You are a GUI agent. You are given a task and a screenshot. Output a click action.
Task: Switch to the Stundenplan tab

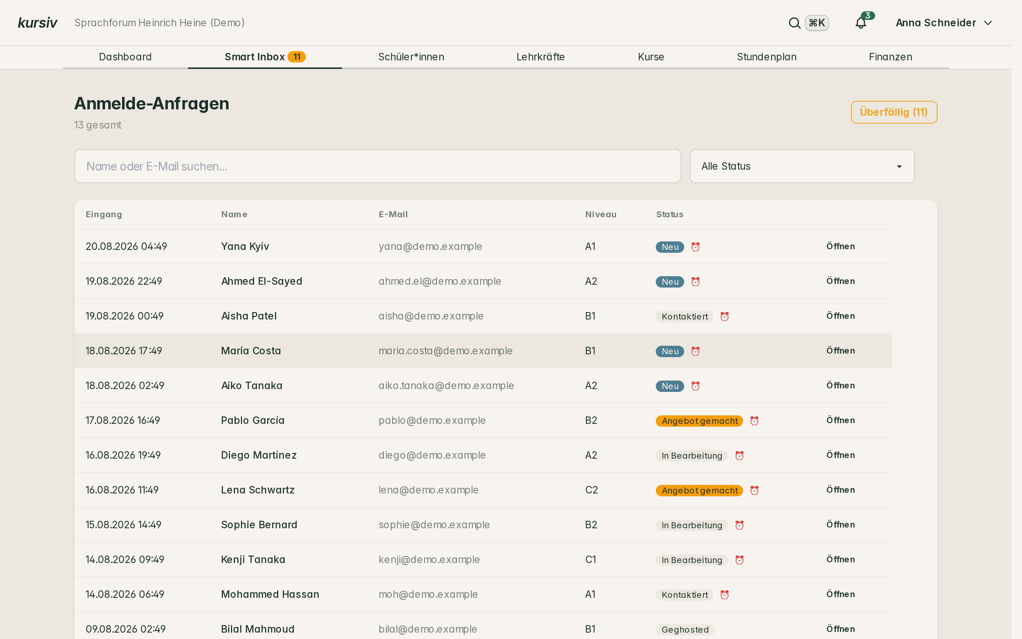(766, 57)
